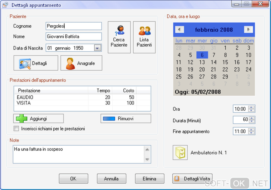
Task: Click Oggi: 05/02/2008 today link
Action: tap(198, 92)
